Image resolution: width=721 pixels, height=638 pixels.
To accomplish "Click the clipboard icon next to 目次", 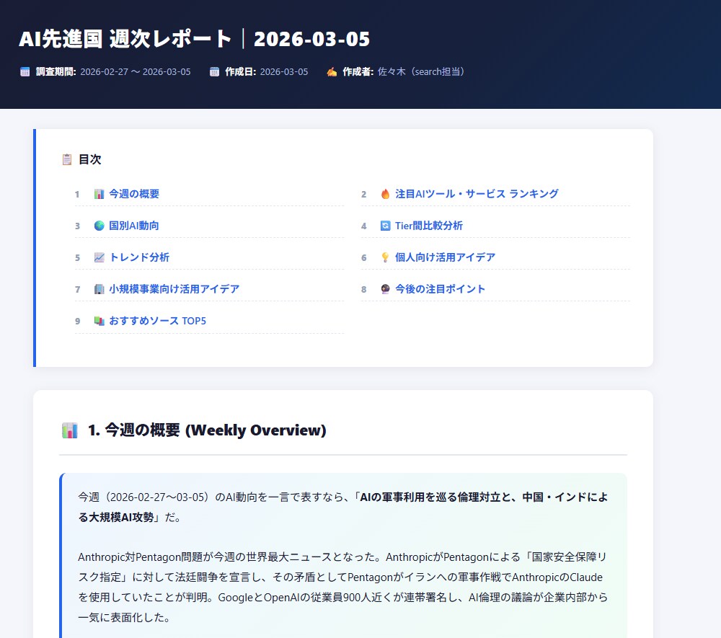I will (x=66, y=159).
